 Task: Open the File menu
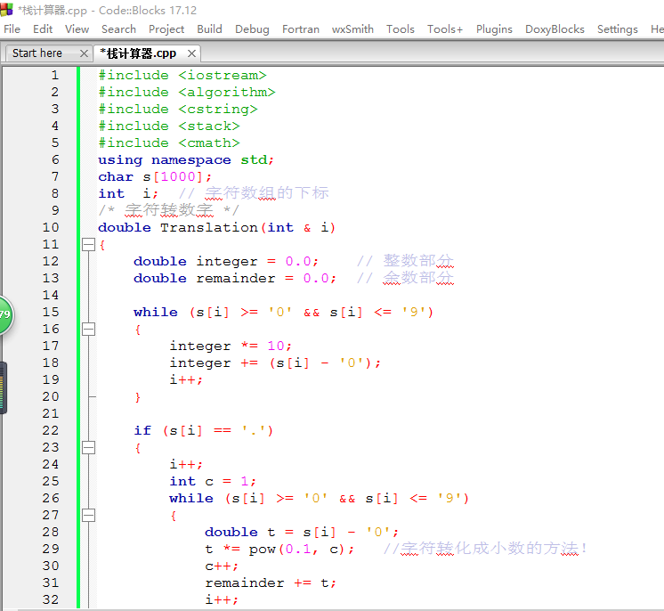12,29
